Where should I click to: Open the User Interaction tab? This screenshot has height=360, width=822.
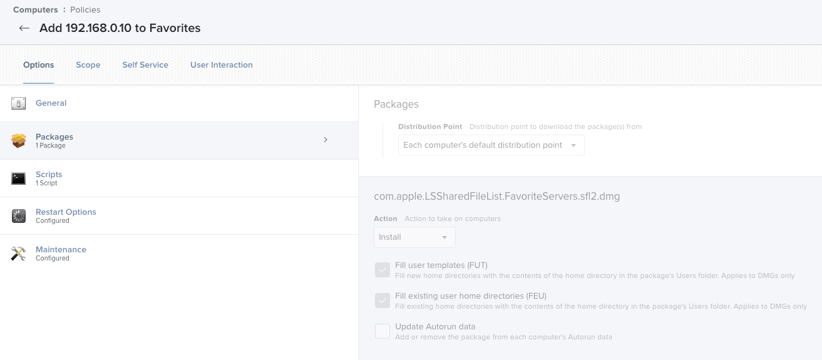coord(222,64)
